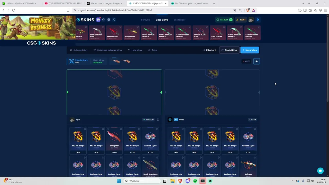
Task: Open the Windows Start menu
Action: [119, 181]
